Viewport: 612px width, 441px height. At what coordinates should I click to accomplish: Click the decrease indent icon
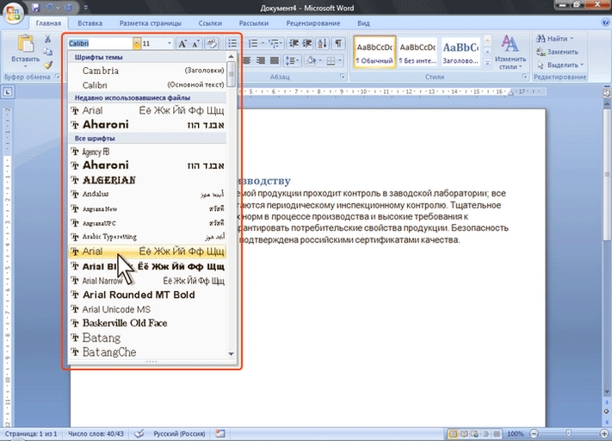tap(294, 43)
